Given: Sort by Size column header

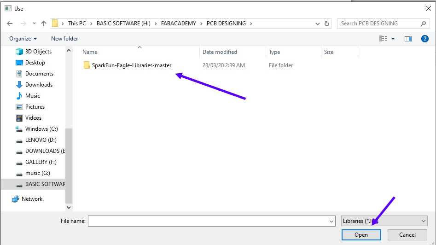Looking at the screenshot, I should coord(329,52).
